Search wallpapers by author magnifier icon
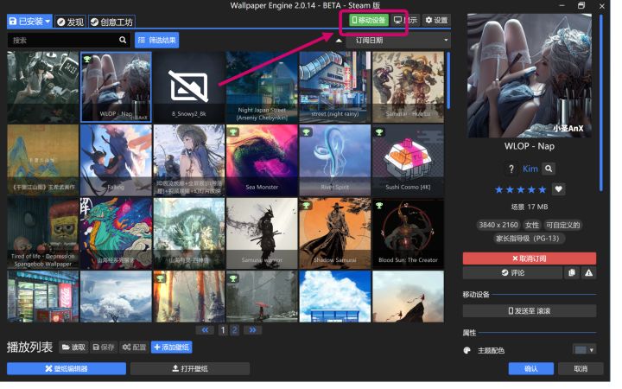This screenshot has width=622, height=389. point(549,169)
